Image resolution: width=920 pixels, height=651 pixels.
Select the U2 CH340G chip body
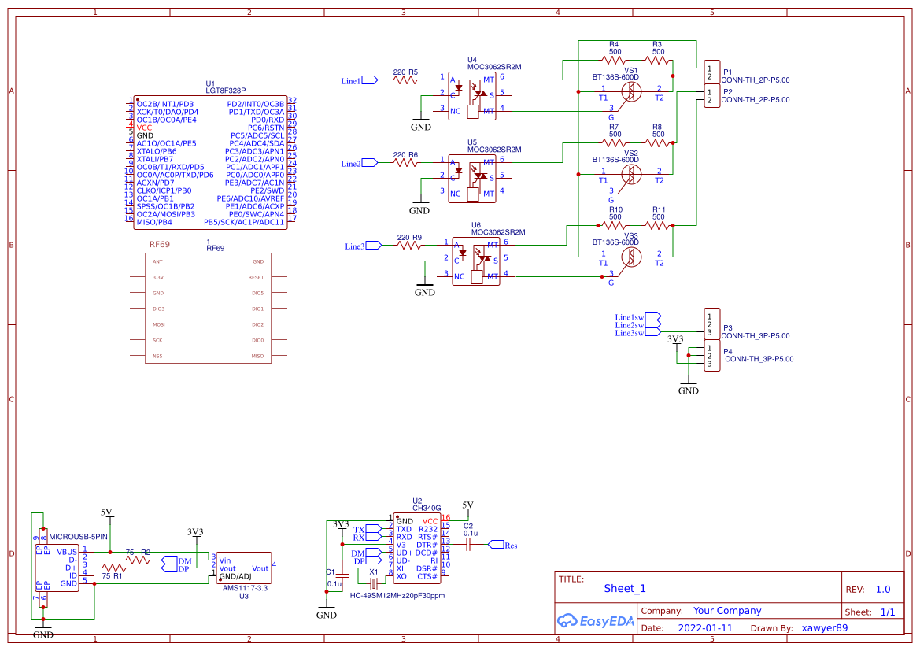point(417,548)
